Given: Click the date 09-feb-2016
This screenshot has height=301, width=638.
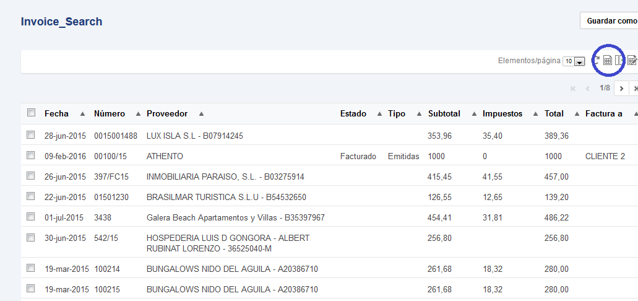Looking at the screenshot, I should pos(65,157).
